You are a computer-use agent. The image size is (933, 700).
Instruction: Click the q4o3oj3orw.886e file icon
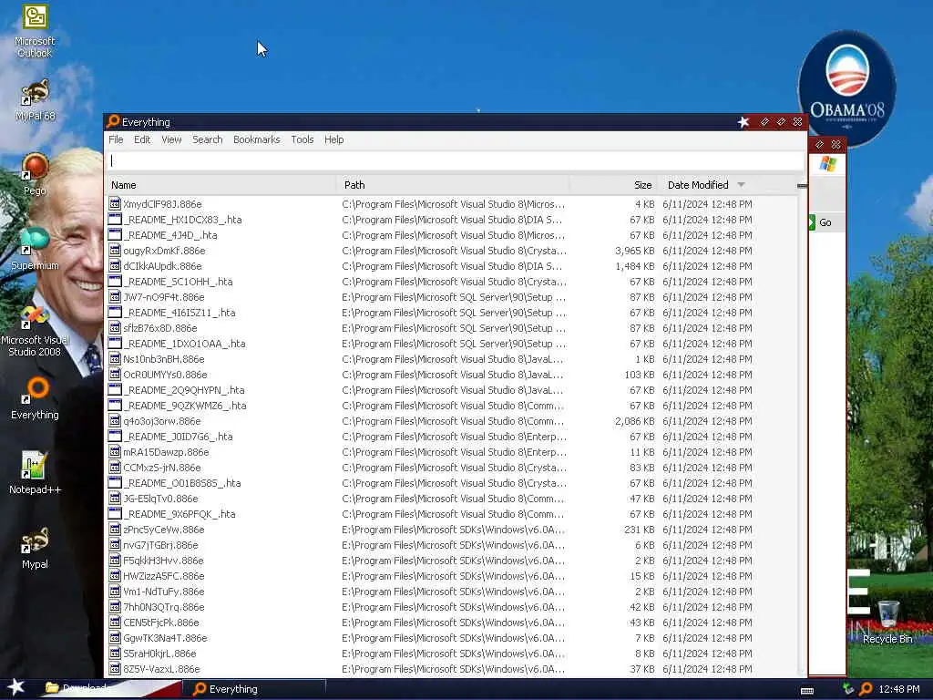click(x=115, y=420)
